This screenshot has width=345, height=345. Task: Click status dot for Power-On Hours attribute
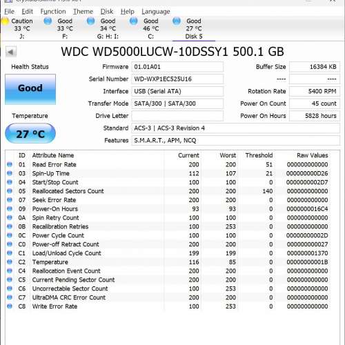pos(10,208)
